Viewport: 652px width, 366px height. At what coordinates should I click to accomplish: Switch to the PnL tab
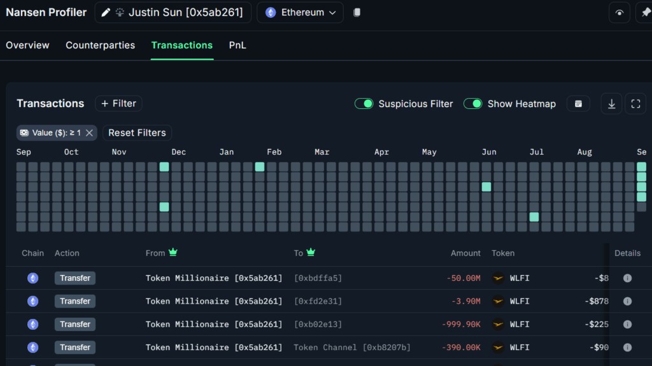(x=237, y=45)
